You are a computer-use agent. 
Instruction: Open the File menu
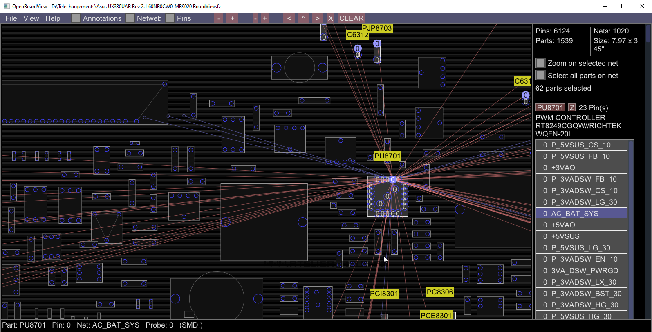[11, 18]
